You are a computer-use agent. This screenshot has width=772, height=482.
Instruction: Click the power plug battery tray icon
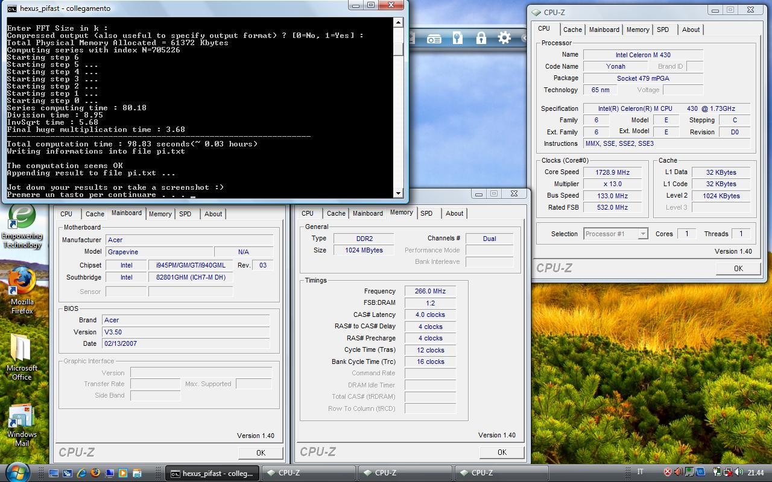[x=717, y=472]
